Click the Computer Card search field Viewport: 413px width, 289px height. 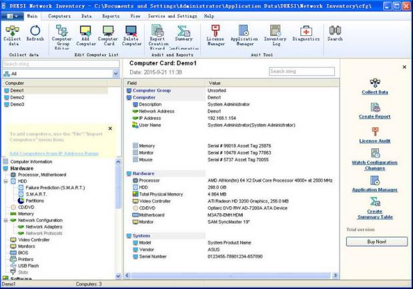click(x=302, y=71)
